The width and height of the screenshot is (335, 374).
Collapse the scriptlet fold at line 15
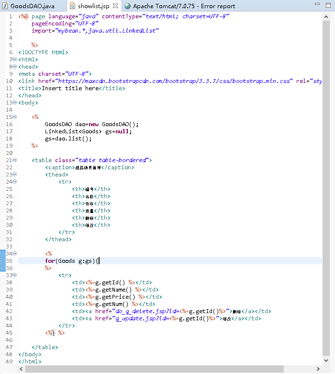[x=15, y=117]
